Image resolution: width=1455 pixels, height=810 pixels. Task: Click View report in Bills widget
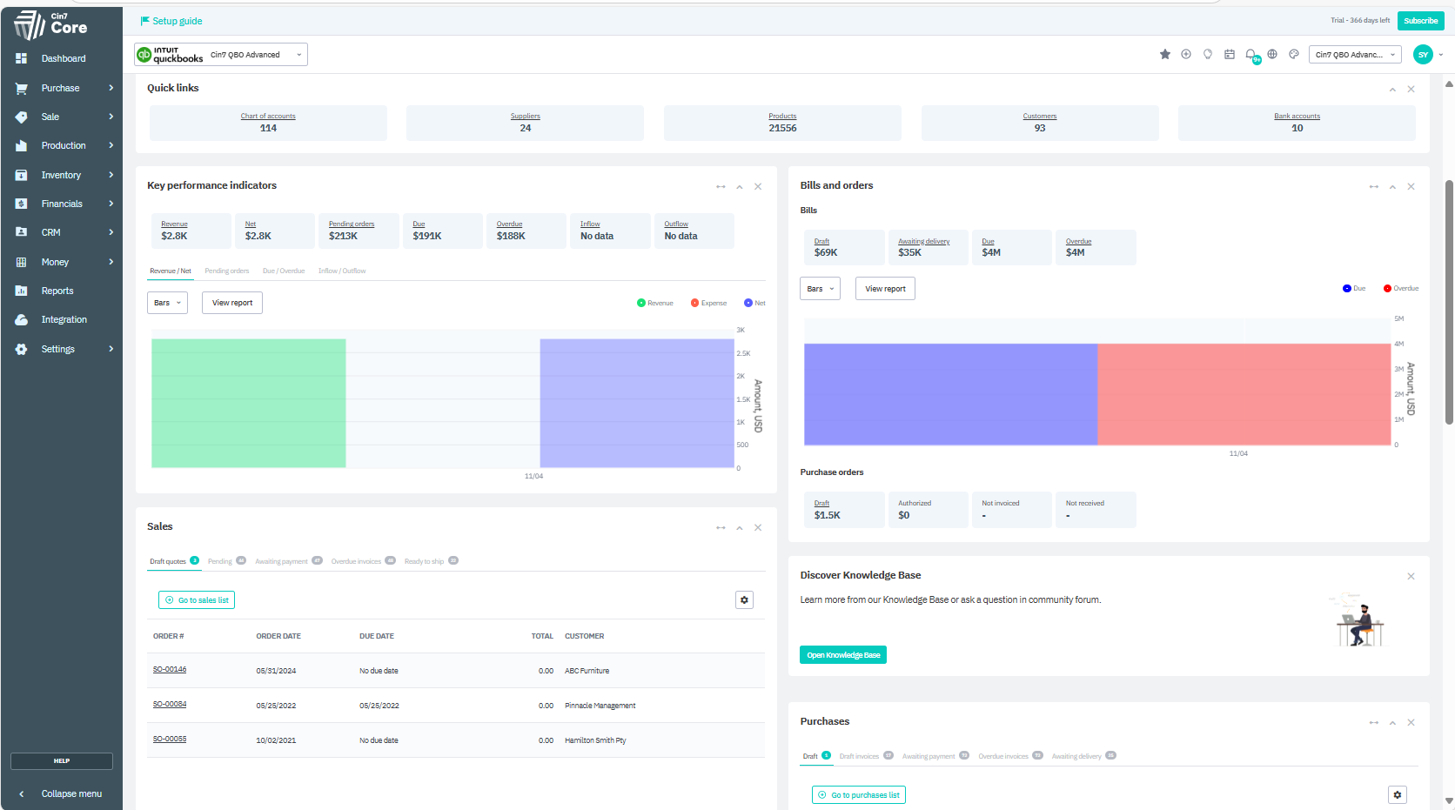click(885, 289)
